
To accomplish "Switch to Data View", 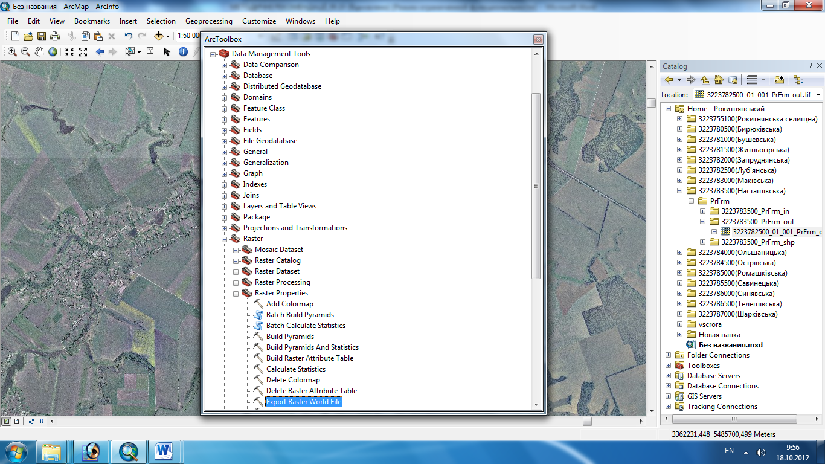I will point(6,421).
